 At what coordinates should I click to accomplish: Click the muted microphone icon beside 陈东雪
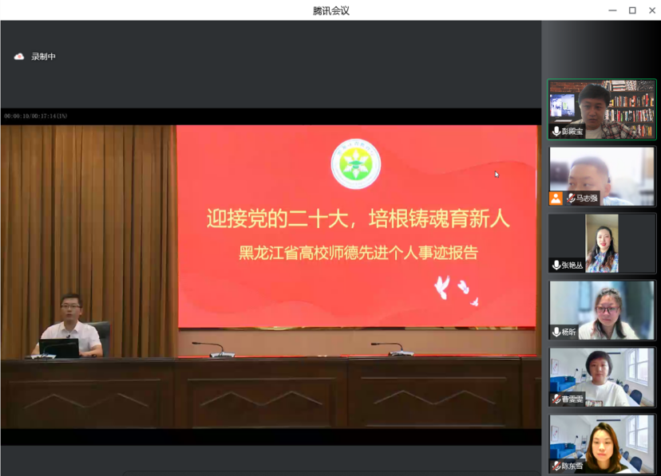coord(556,466)
